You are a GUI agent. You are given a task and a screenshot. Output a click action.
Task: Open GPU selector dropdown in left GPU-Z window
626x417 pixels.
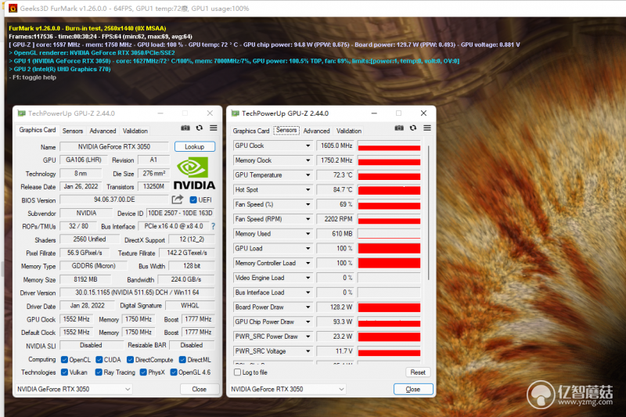click(x=74, y=389)
